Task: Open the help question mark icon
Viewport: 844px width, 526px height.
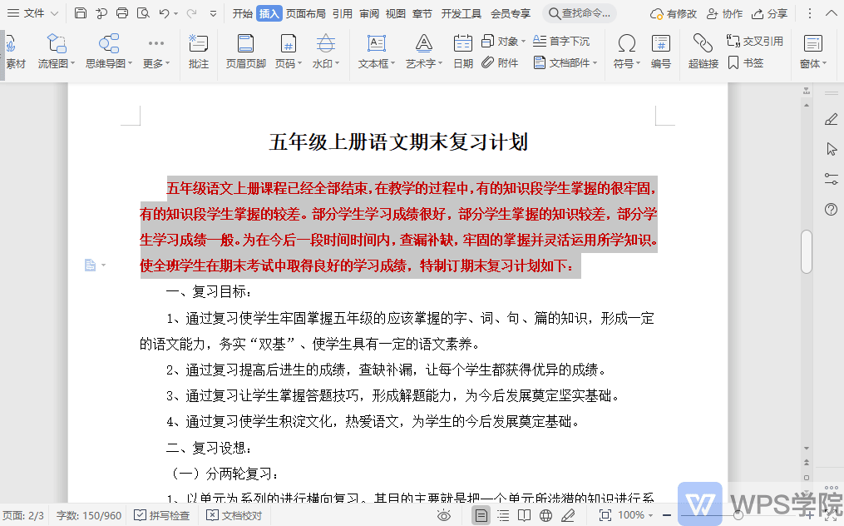Action: click(x=831, y=209)
